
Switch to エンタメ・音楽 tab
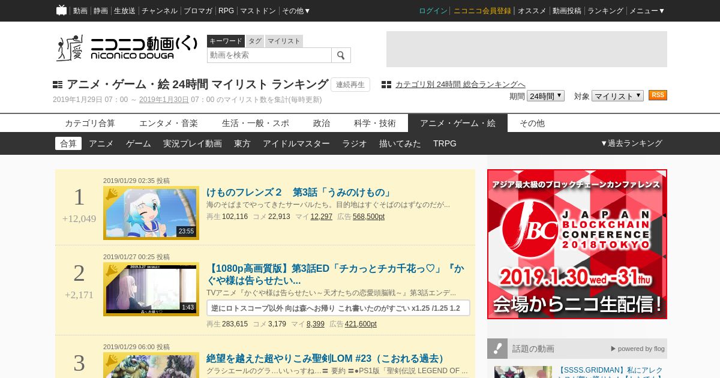[169, 123]
